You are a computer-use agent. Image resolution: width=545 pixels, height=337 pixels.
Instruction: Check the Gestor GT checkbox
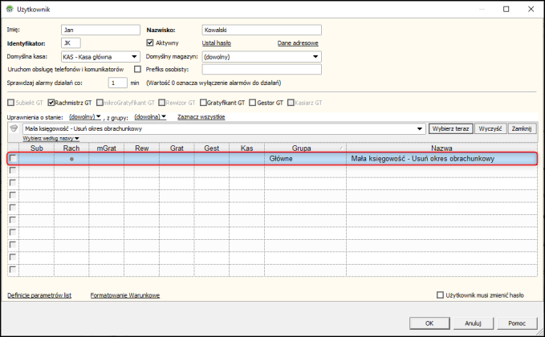click(253, 103)
